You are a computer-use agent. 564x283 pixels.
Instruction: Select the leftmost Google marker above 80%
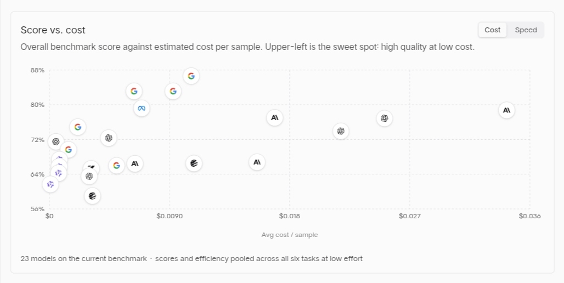coord(134,92)
